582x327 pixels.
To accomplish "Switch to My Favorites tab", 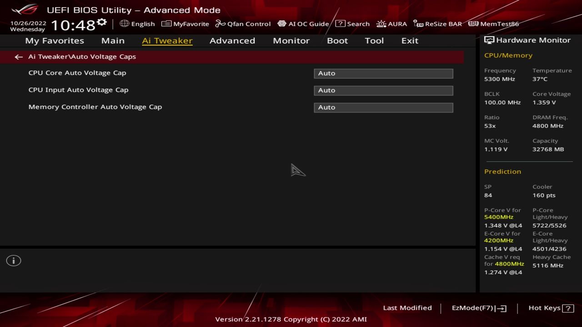I will (55, 40).
